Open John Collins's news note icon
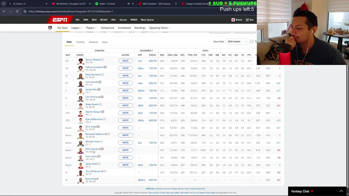Screen dimensions: 349x196 (x=99, y=157)
